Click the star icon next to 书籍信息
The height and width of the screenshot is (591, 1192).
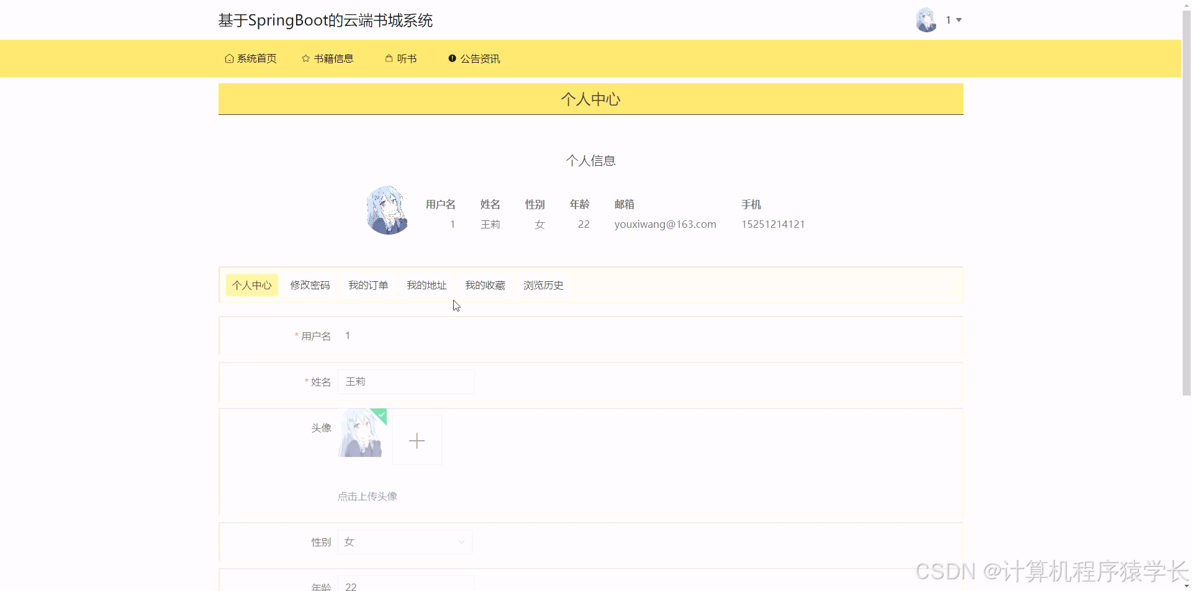point(305,58)
